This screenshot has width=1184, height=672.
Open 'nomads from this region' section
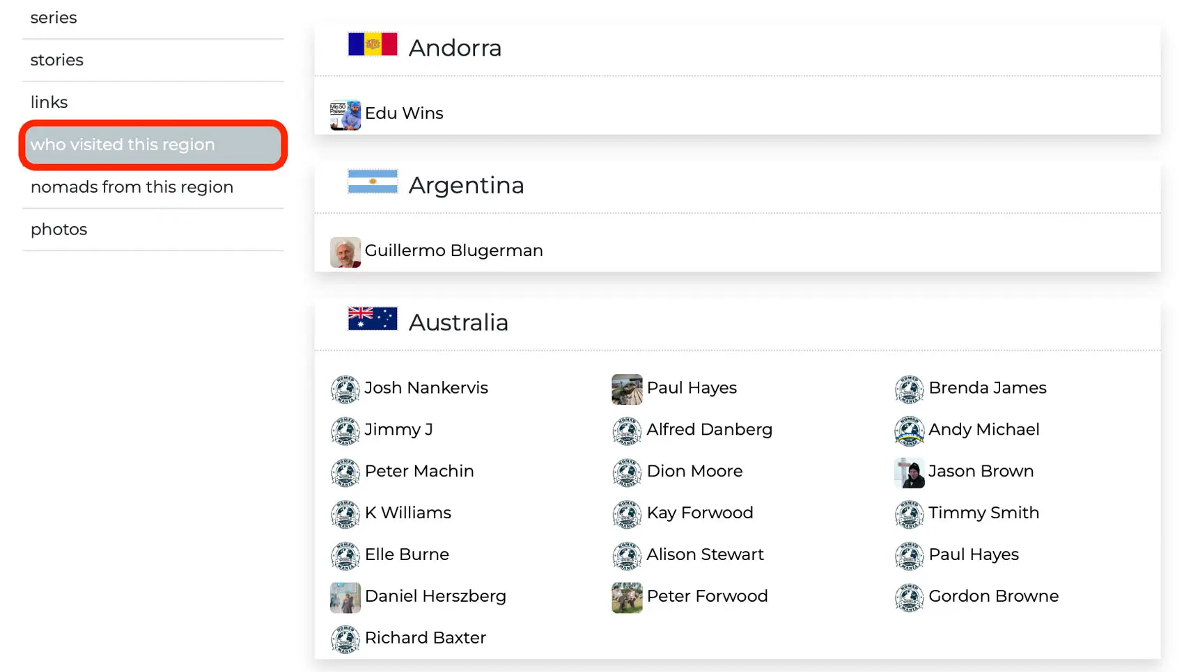tap(132, 187)
